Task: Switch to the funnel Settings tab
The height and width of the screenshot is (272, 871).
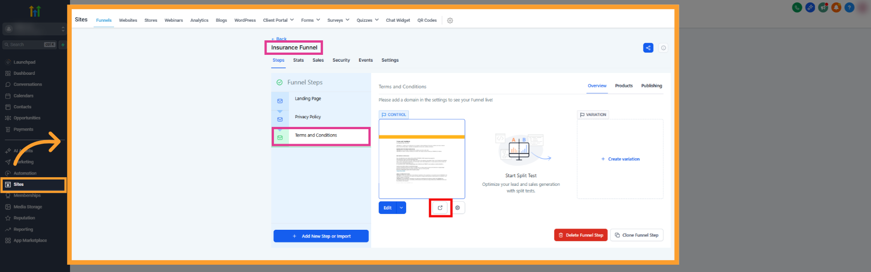Action: tap(390, 60)
